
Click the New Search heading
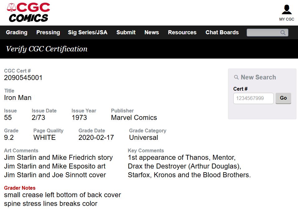point(258,77)
